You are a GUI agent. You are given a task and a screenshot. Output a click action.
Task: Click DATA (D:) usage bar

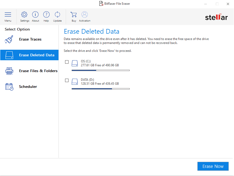(x=101, y=89)
